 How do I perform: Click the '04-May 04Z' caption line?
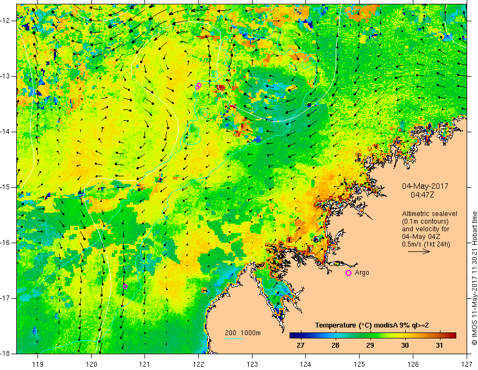tap(420, 237)
